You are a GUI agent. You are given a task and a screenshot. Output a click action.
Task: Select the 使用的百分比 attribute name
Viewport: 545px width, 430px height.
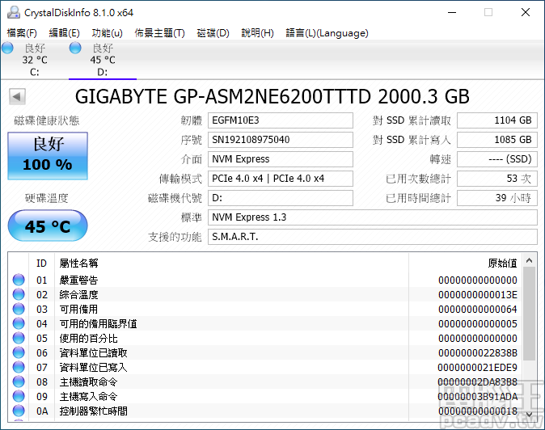pos(88,339)
